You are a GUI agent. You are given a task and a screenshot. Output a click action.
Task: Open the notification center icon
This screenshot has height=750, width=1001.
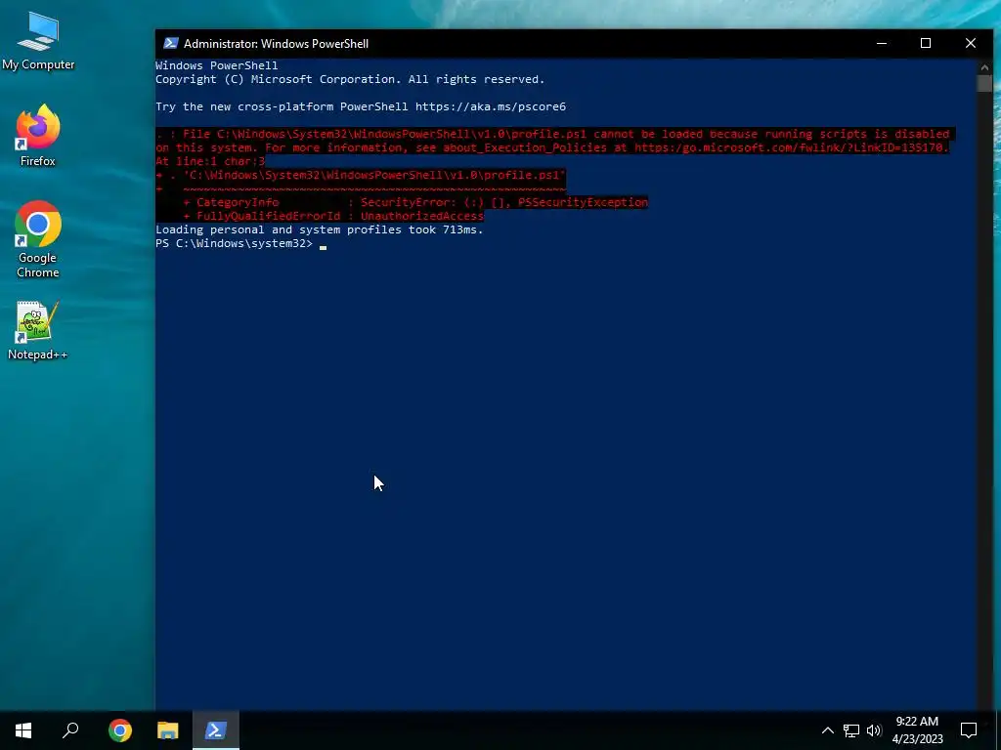(x=969, y=730)
